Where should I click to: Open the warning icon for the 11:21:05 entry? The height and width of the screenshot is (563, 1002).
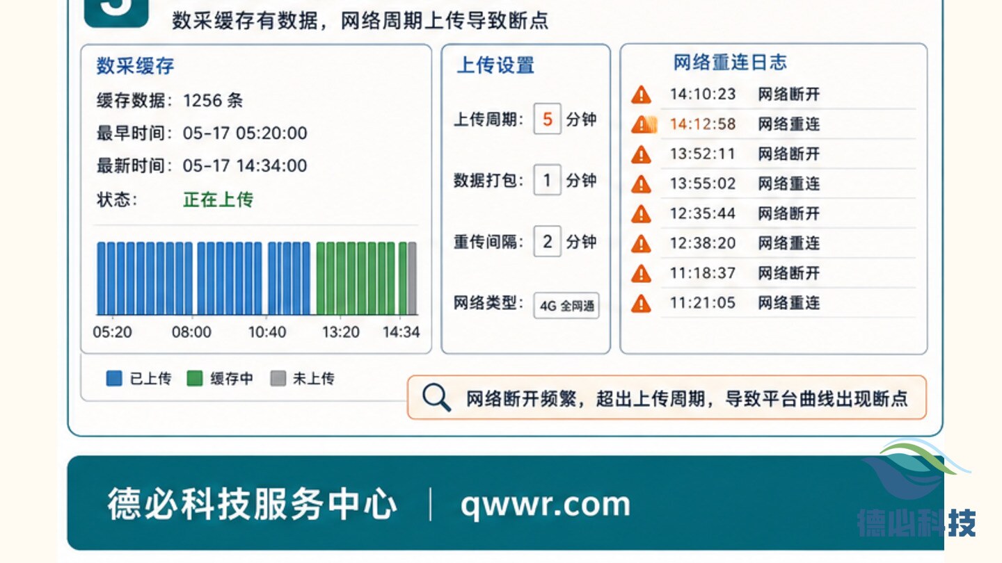click(641, 304)
